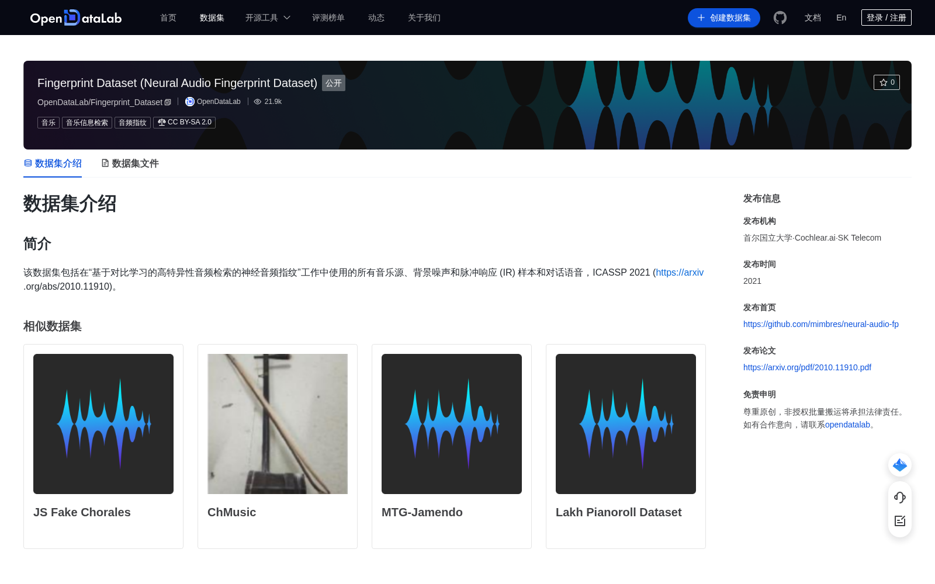
Task: Click the 相似数据集 heading
Action: 53,326
